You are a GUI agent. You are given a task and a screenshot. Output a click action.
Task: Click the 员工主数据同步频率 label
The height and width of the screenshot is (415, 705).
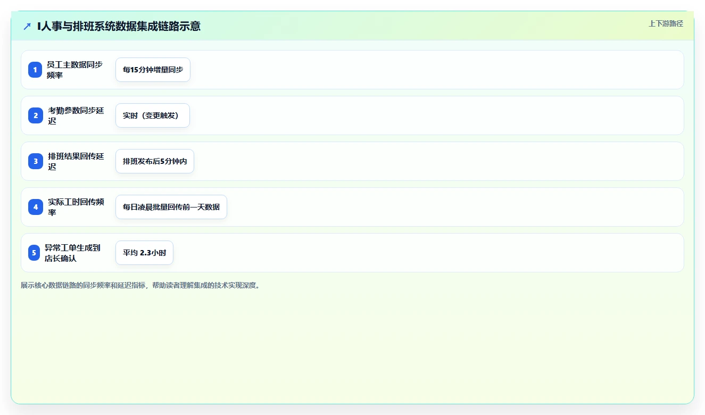coord(74,70)
